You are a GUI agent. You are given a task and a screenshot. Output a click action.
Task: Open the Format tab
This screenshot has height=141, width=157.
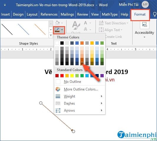coord(140,15)
